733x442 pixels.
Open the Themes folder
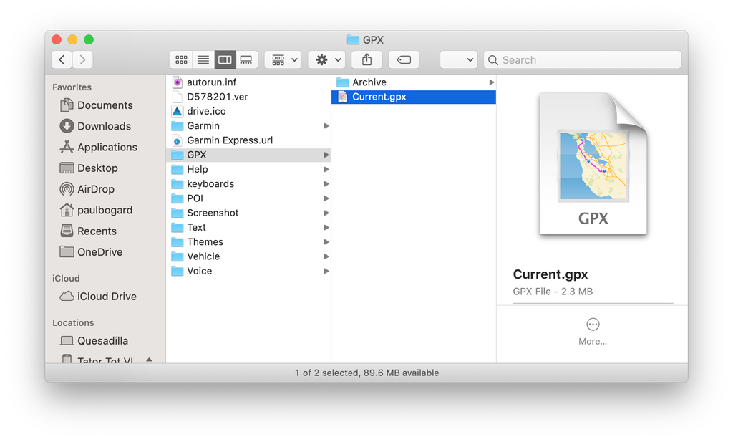coord(204,241)
